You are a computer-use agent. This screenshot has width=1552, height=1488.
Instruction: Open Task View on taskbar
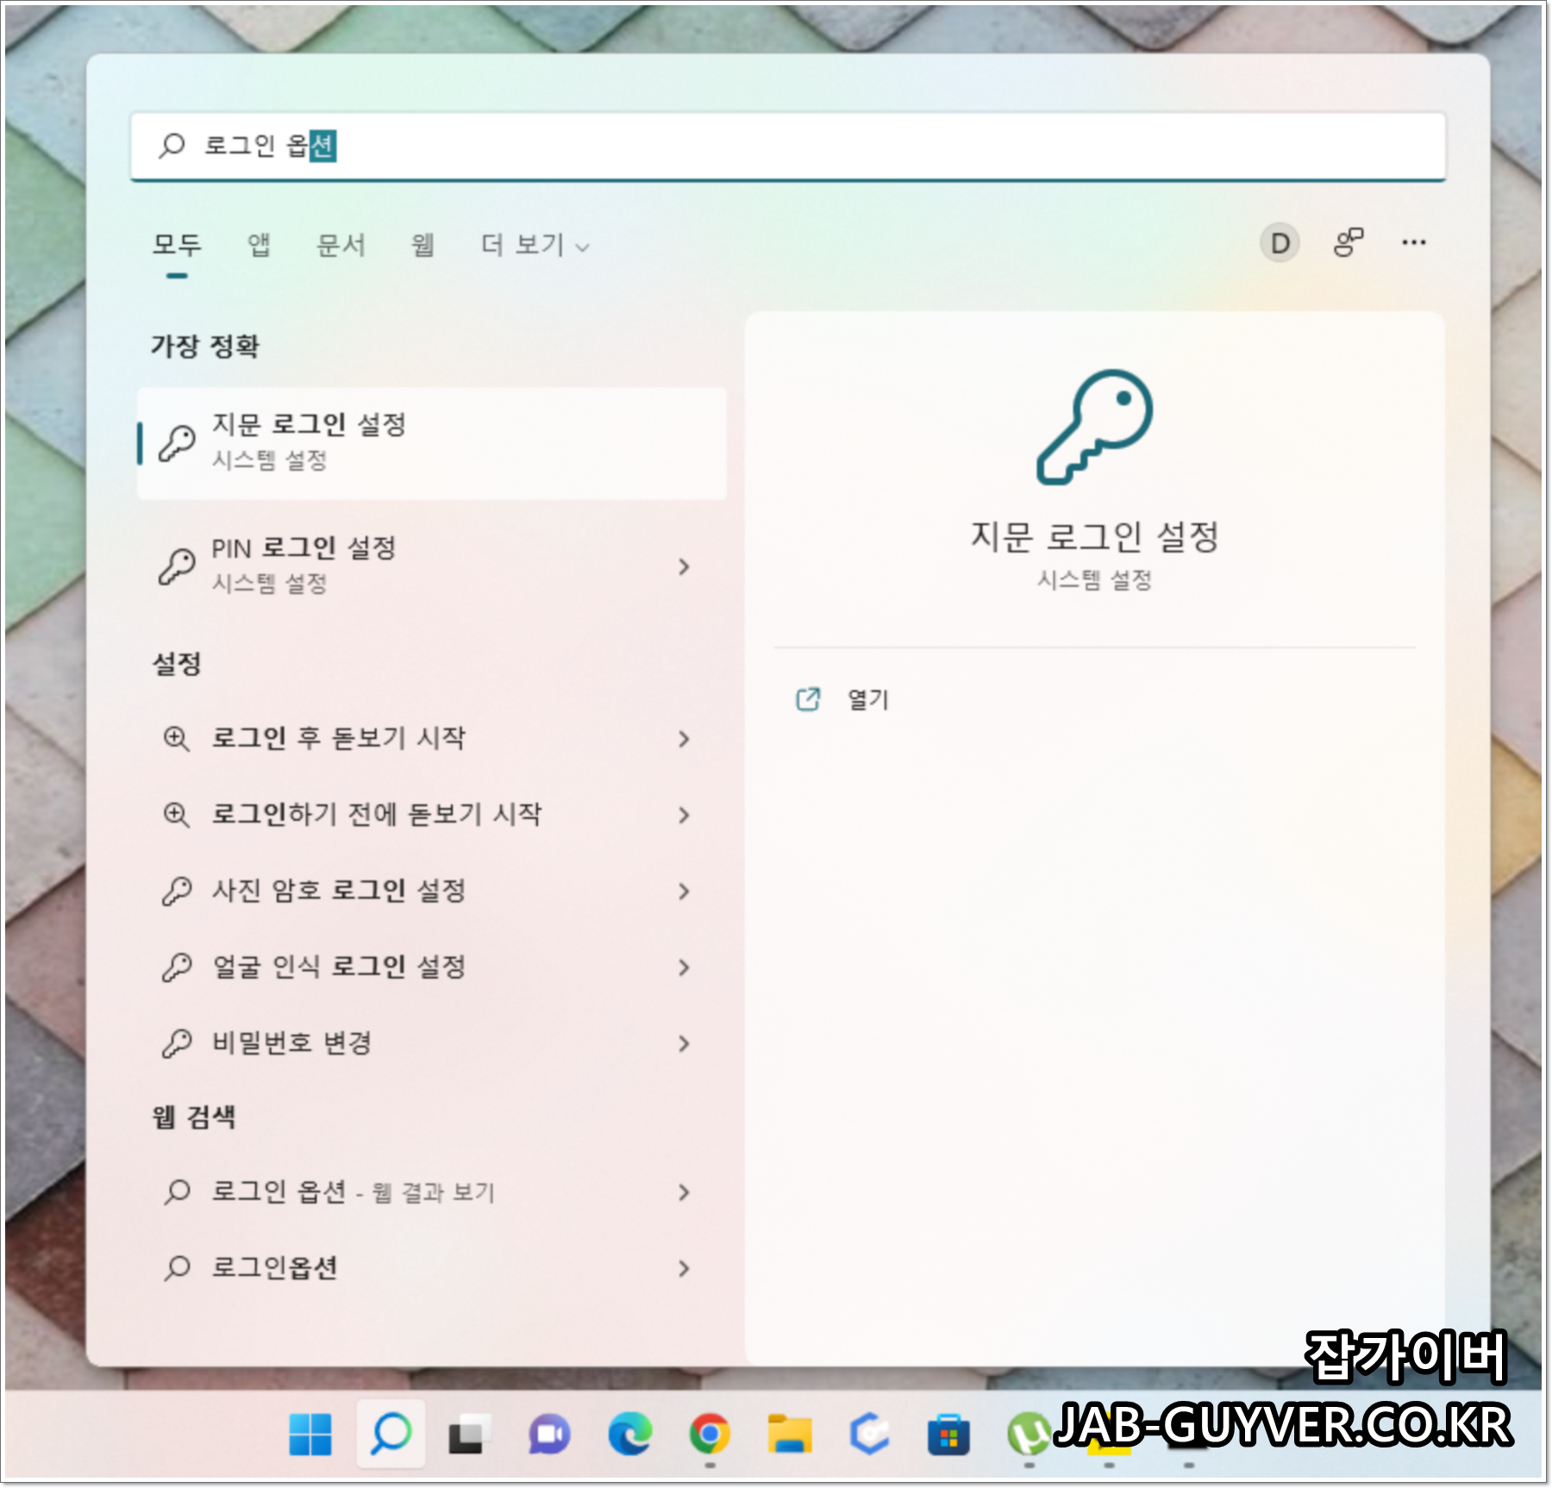point(470,1435)
